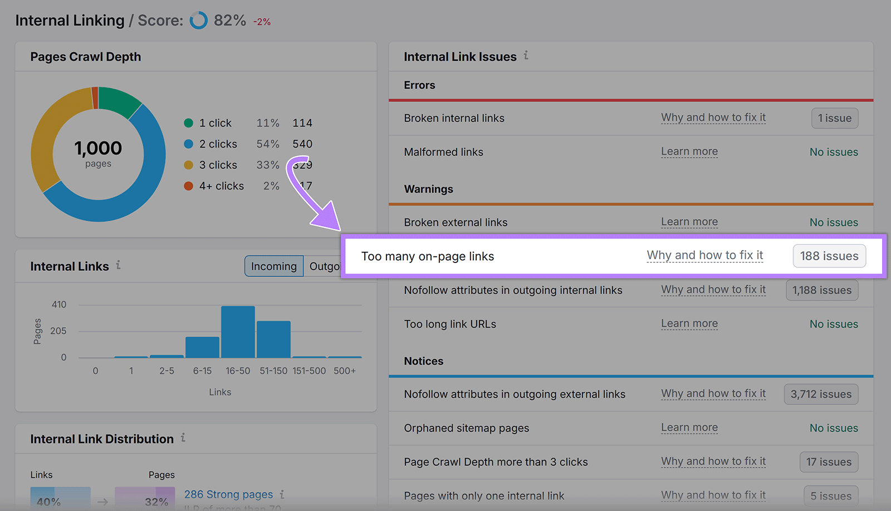
Task: Click the info icon next to 286 Strong pages
Action: tap(282, 494)
